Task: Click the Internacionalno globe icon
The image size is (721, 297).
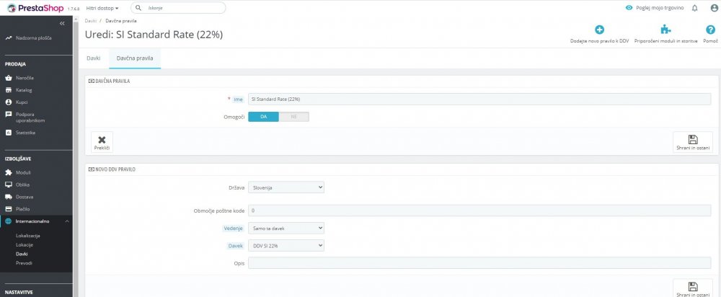Action: tap(8, 221)
